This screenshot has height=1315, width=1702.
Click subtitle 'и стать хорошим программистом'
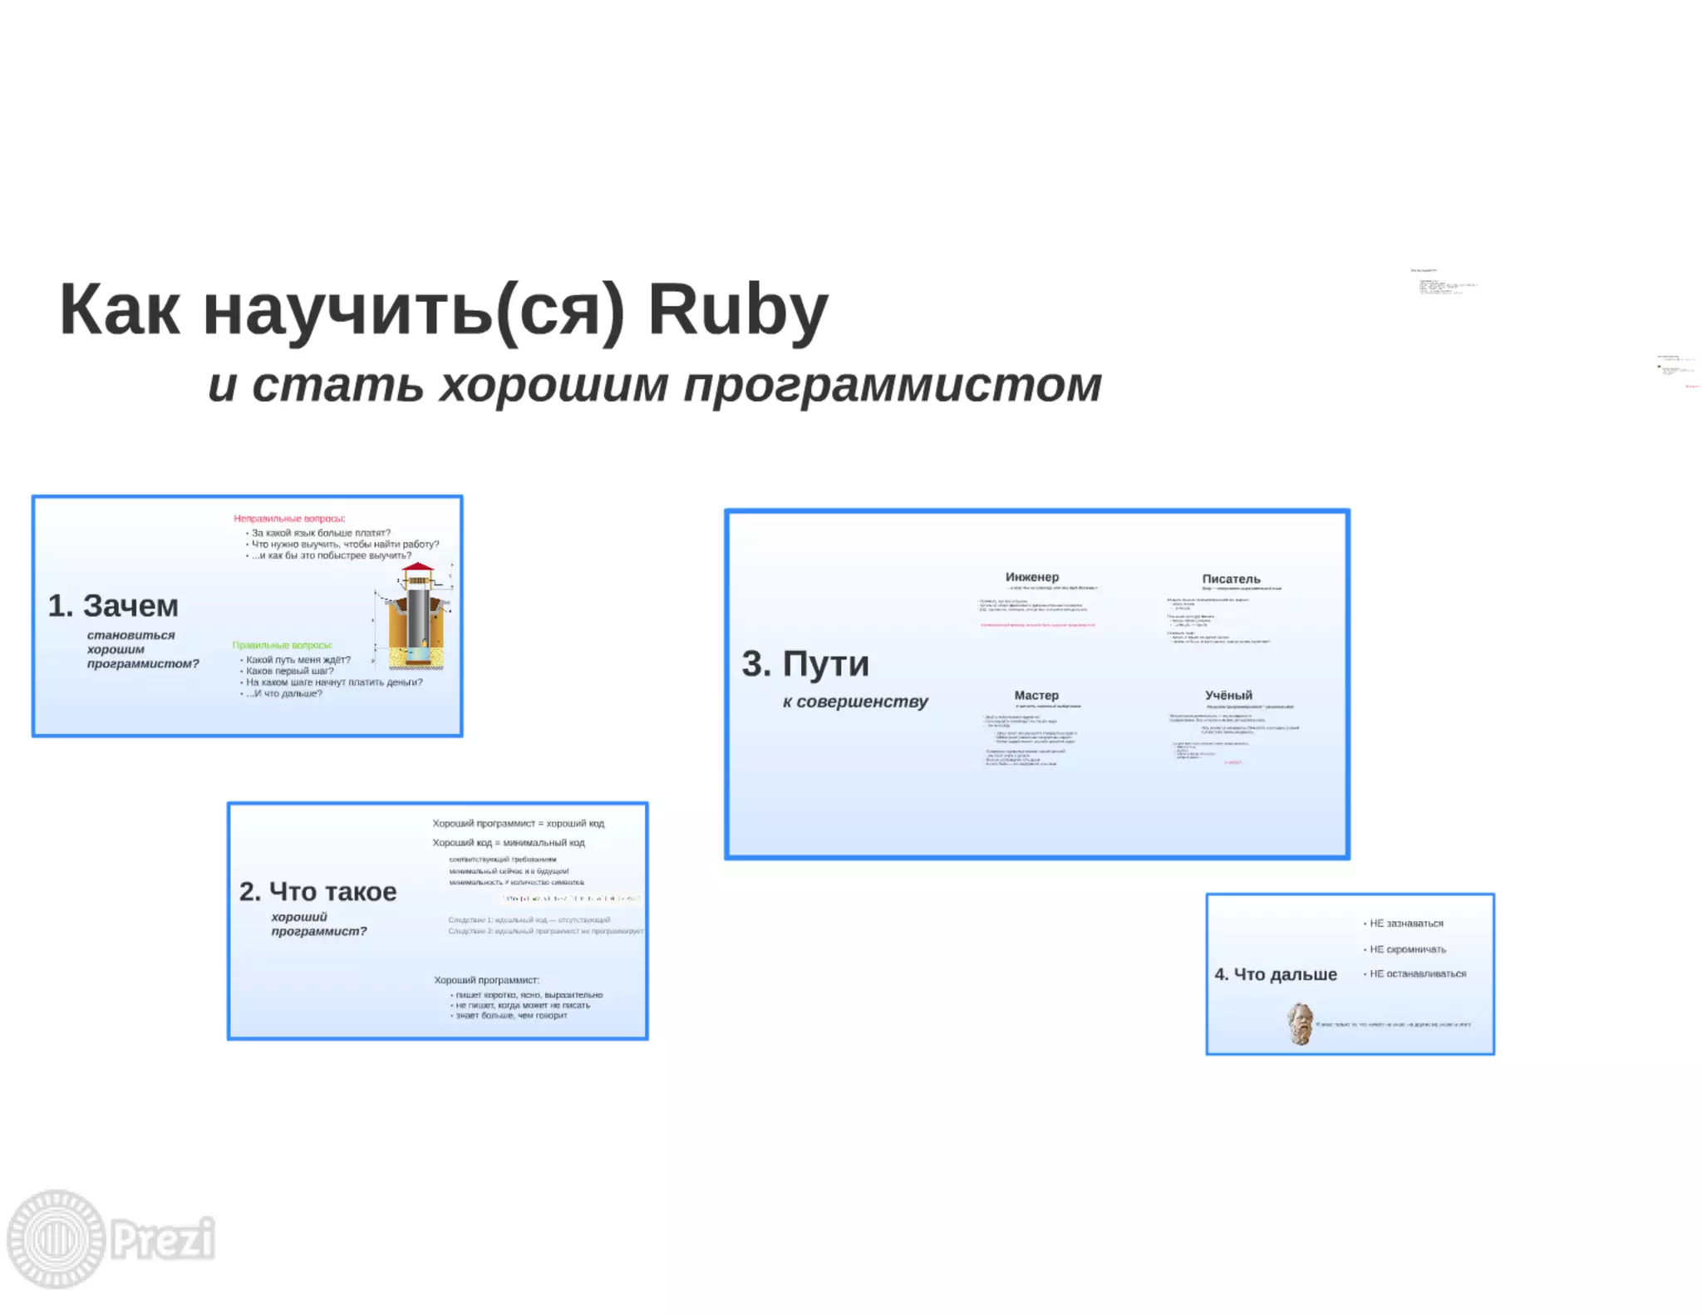click(x=654, y=385)
